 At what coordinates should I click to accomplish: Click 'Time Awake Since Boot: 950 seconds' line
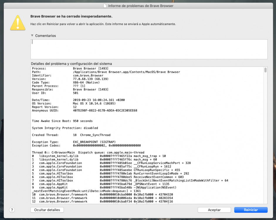click(x=62, y=121)
